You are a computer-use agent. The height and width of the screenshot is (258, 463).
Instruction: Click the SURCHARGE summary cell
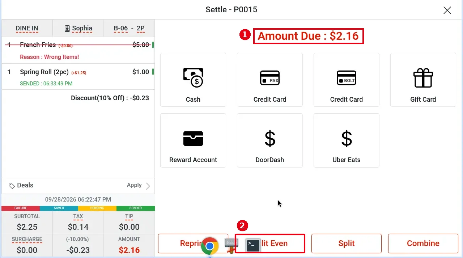pyautogui.click(x=27, y=245)
